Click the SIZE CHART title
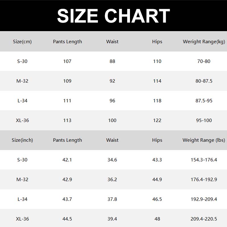 pyautogui.click(x=113, y=16)
